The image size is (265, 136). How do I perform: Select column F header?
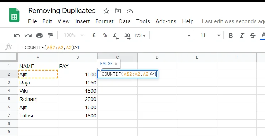[x=236, y=57]
